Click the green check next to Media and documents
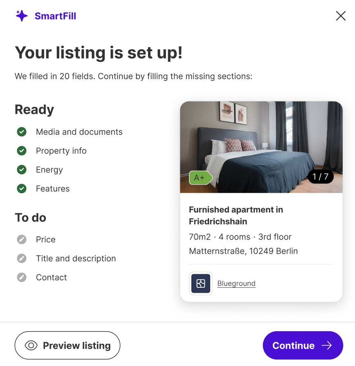 click(22, 132)
